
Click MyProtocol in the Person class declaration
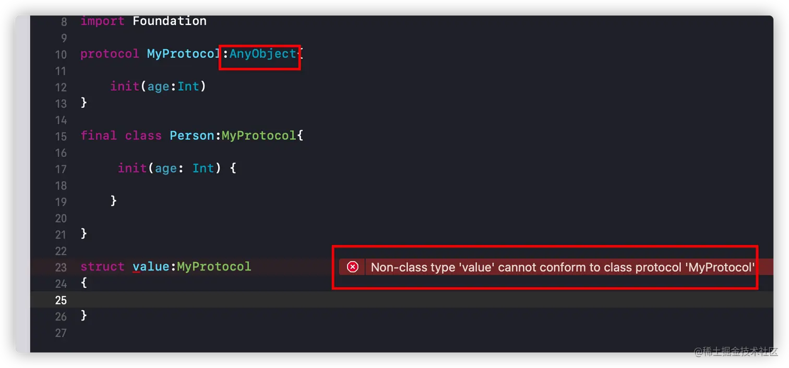tap(259, 136)
